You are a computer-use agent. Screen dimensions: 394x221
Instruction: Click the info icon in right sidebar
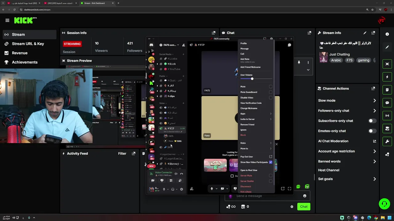pyautogui.click(x=387, y=34)
